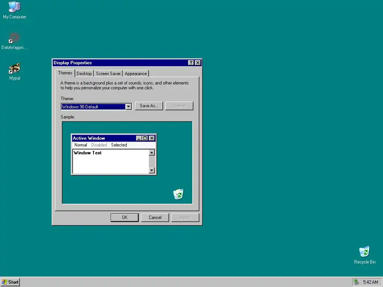Open the Appearance tab
The height and width of the screenshot is (287, 383).
click(x=136, y=74)
